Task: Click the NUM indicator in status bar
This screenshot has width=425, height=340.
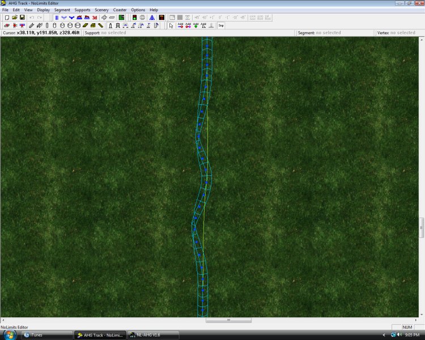Action: coord(407,328)
